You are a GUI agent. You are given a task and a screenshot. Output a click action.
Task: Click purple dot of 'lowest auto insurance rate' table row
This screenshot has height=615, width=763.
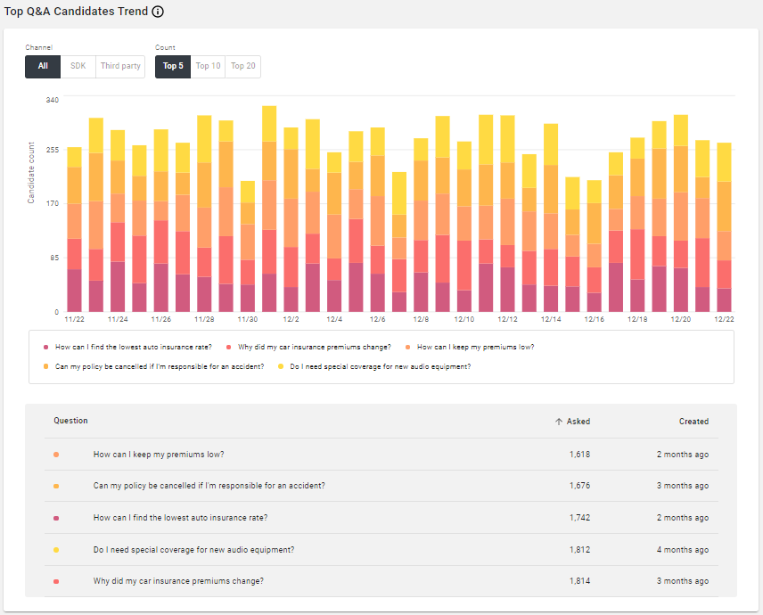(56, 518)
